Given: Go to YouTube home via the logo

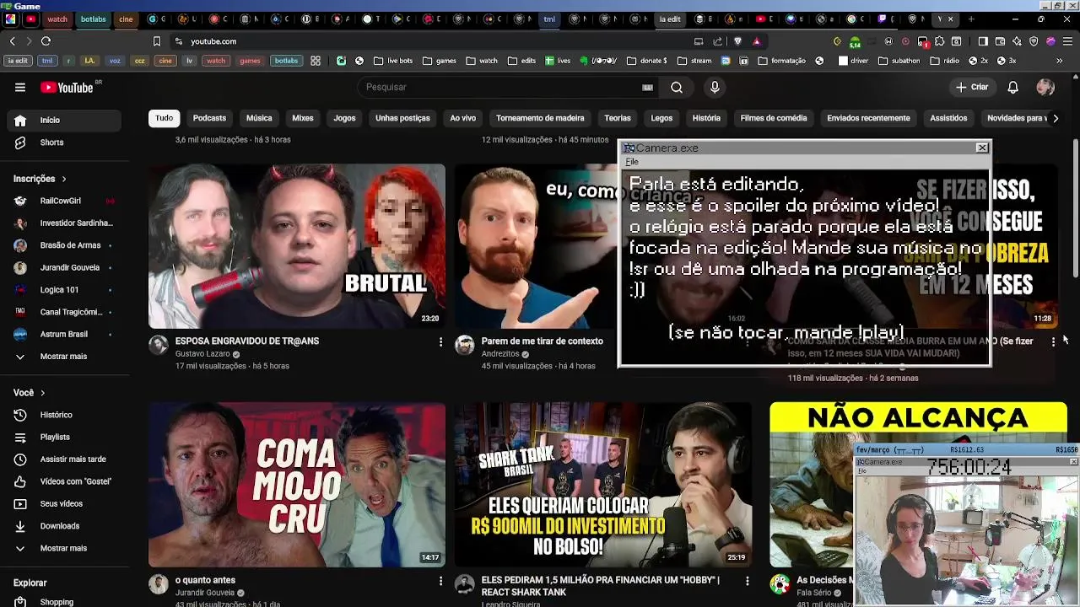Looking at the screenshot, I should (67, 87).
